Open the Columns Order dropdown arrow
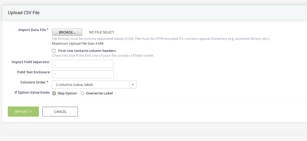The height and width of the screenshot is (141, 307). pos(133,85)
